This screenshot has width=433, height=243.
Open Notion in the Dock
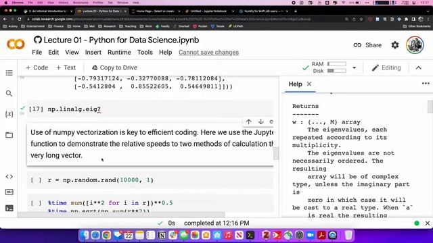tap(162, 235)
